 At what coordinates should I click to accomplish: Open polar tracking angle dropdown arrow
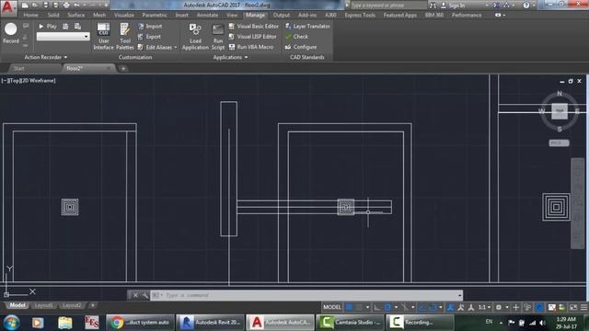click(x=396, y=307)
